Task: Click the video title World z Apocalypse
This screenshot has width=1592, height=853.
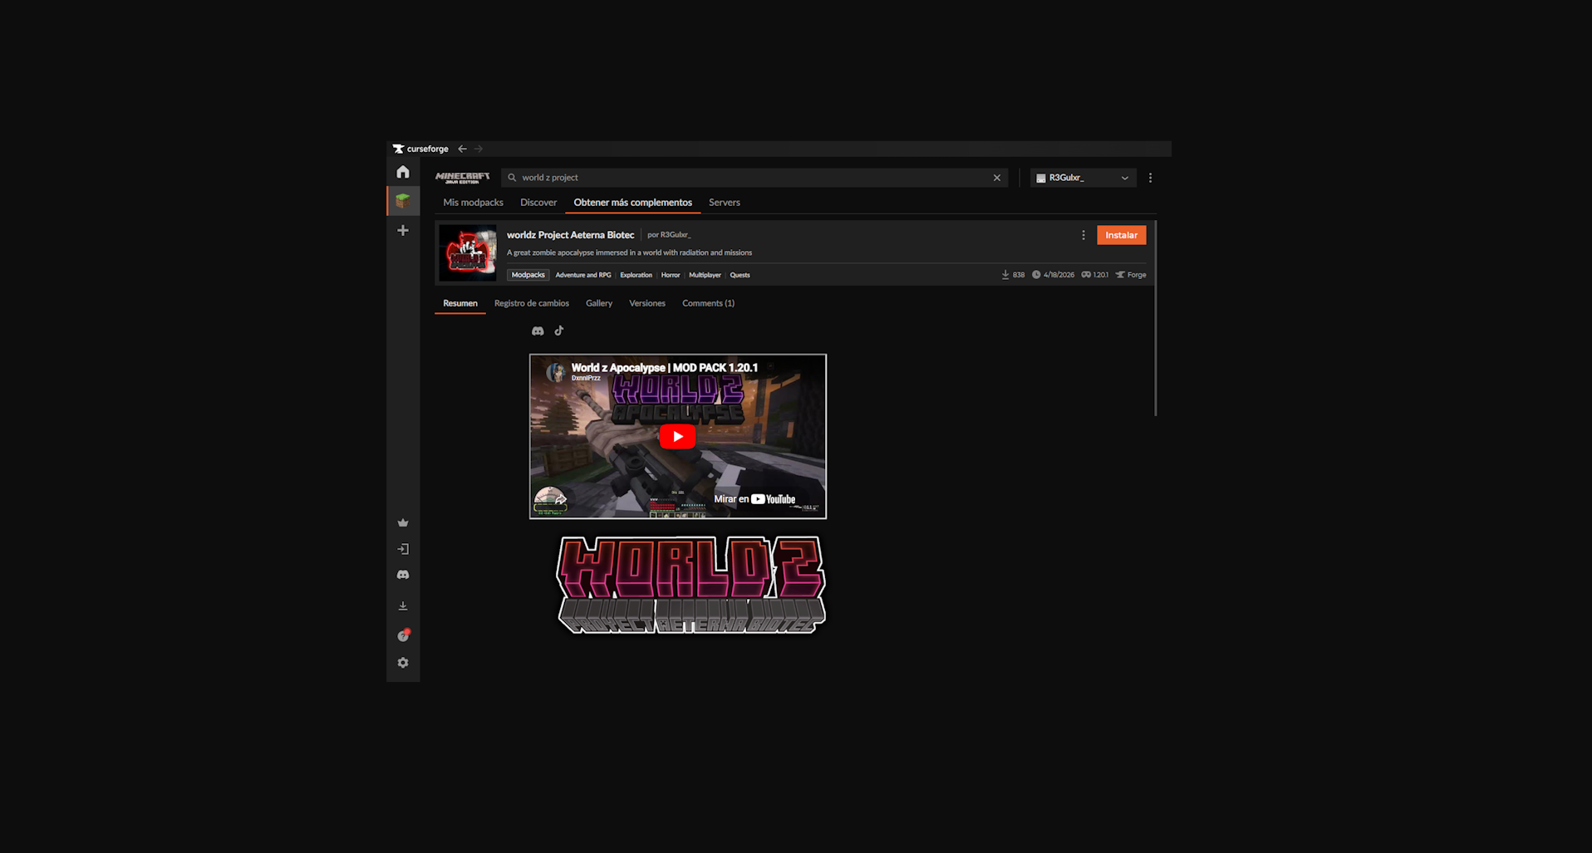Action: pos(665,367)
